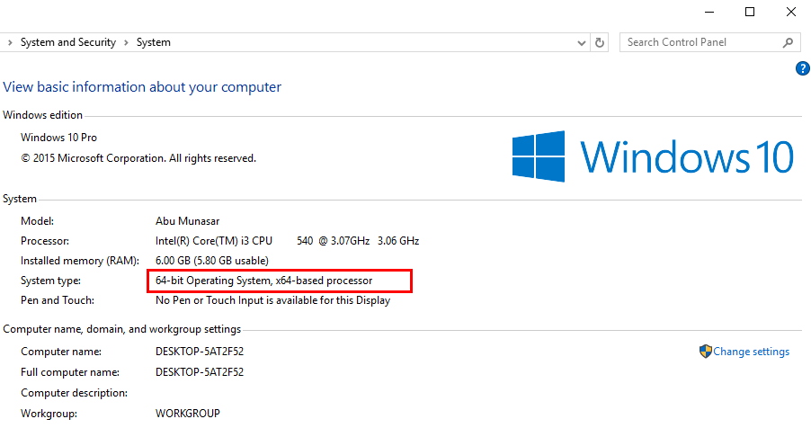Open chevron menu before System and Security
The image size is (811, 428).
pos(10,42)
